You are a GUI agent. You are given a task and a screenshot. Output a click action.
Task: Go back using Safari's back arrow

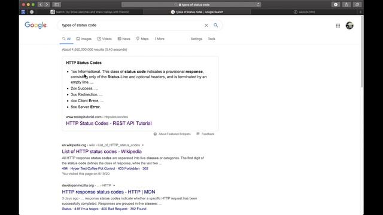point(41,4)
